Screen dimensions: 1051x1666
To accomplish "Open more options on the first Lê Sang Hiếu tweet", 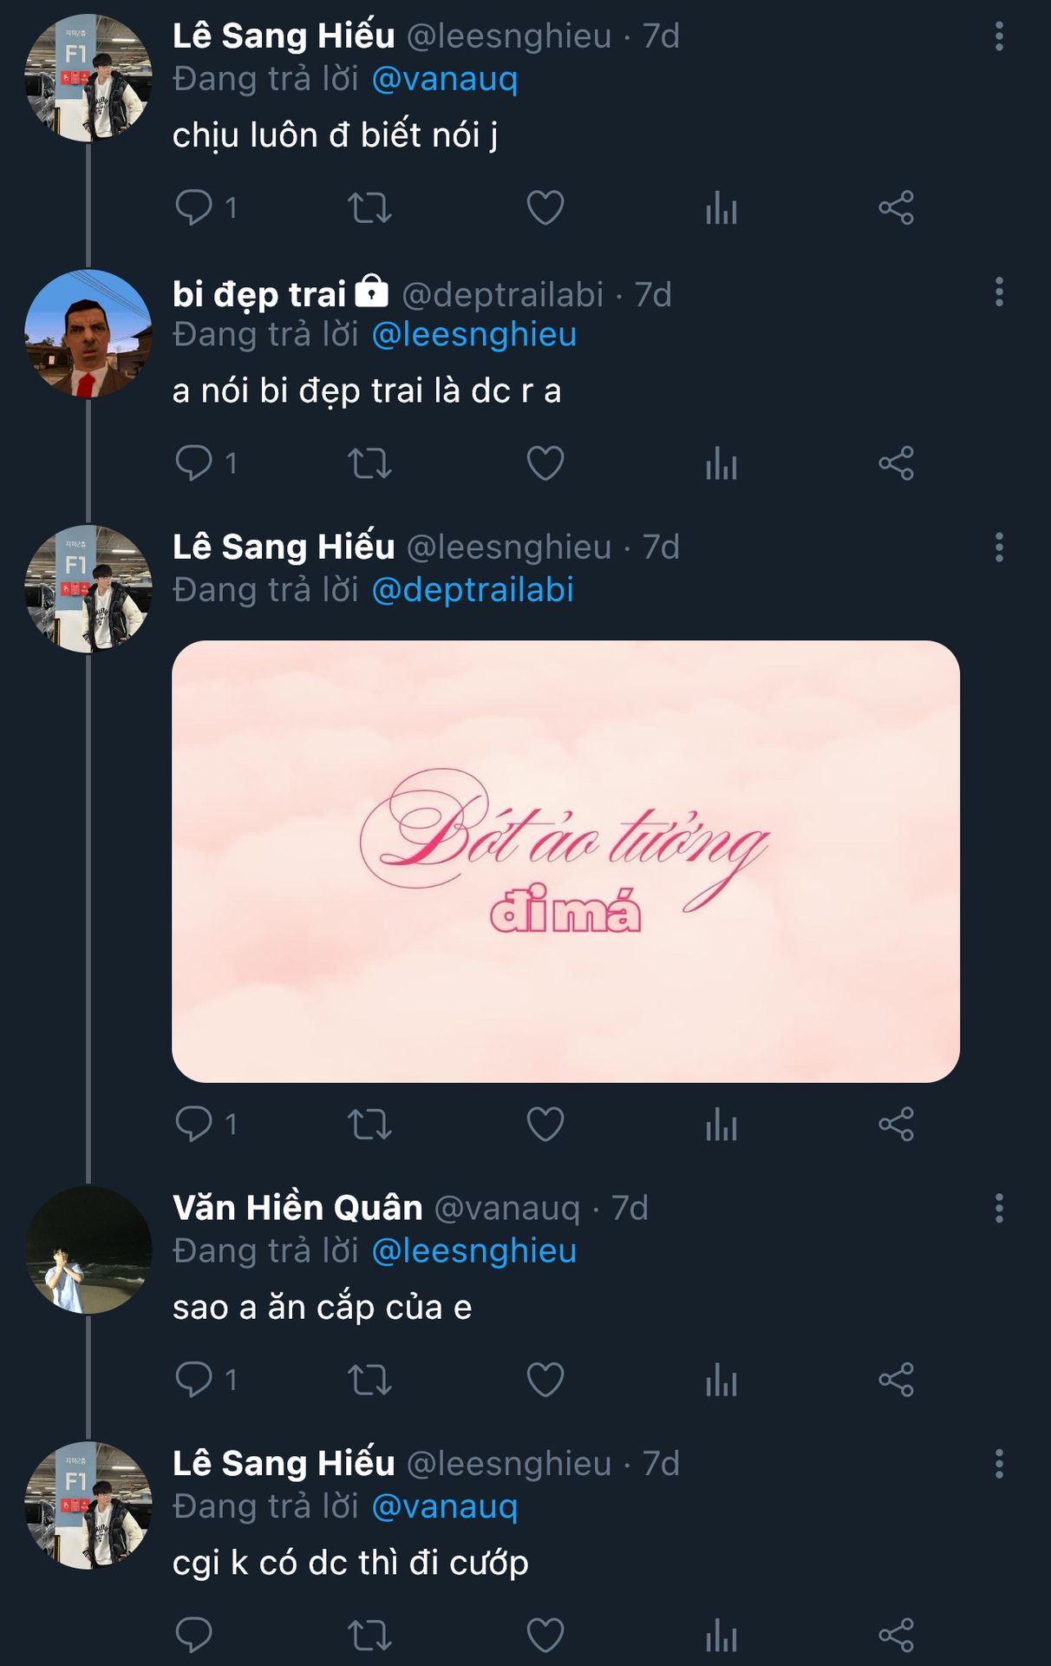I will click(x=999, y=36).
